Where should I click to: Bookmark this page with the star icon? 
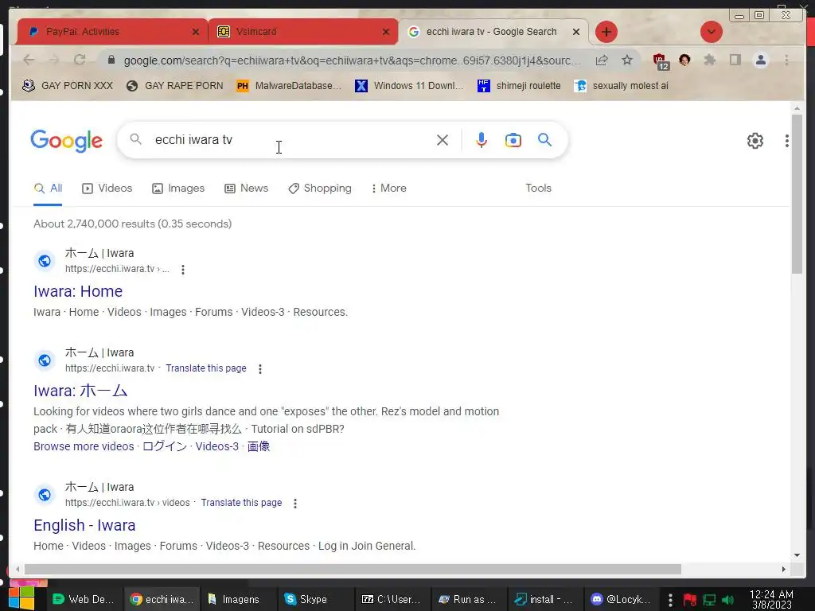click(x=627, y=60)
